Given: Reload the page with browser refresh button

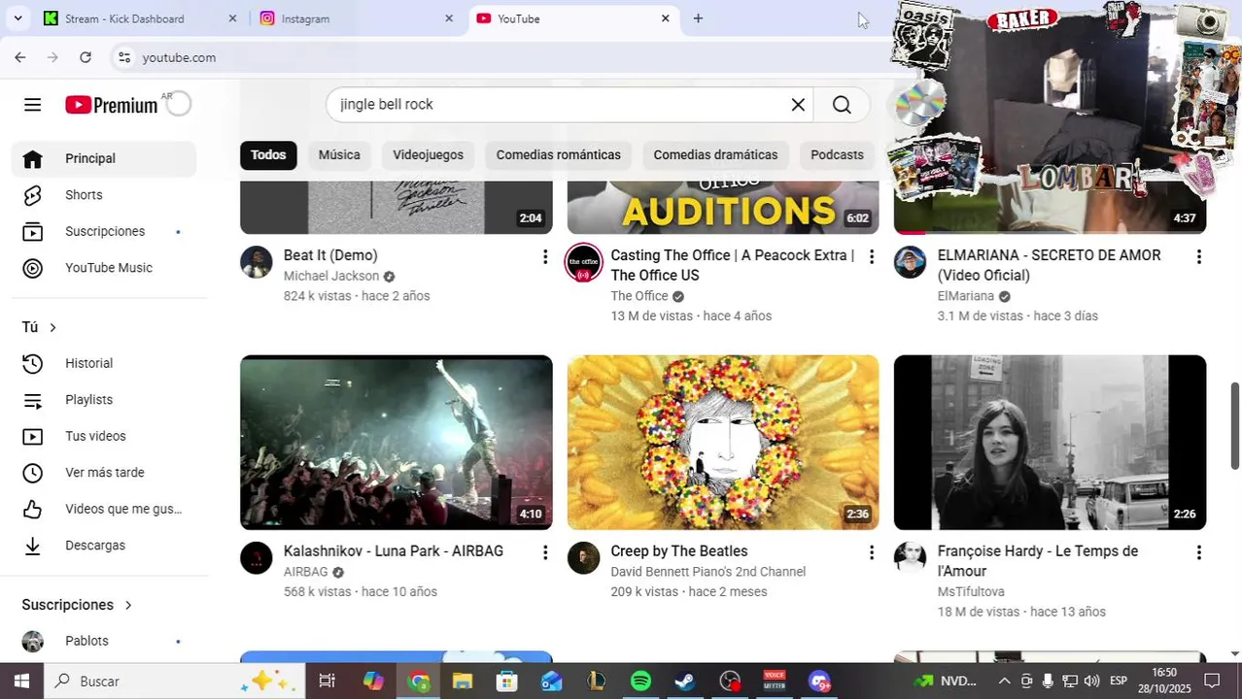Looking at the screenshot, I should click(x=86, y=57).
